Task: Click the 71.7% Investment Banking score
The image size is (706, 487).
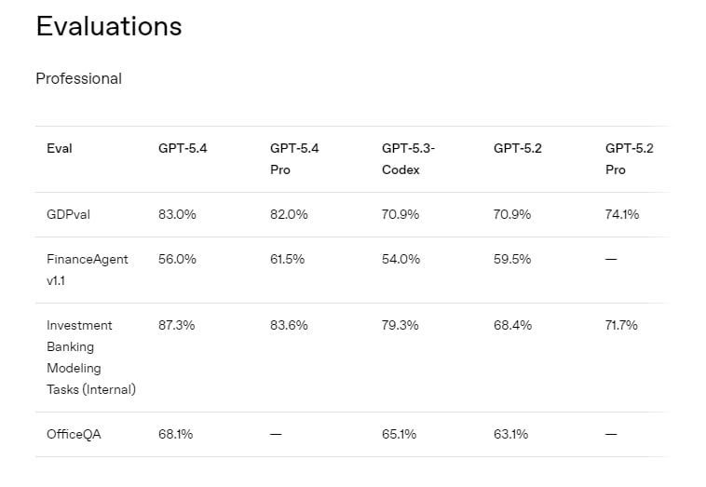Action: click(622, 325)
